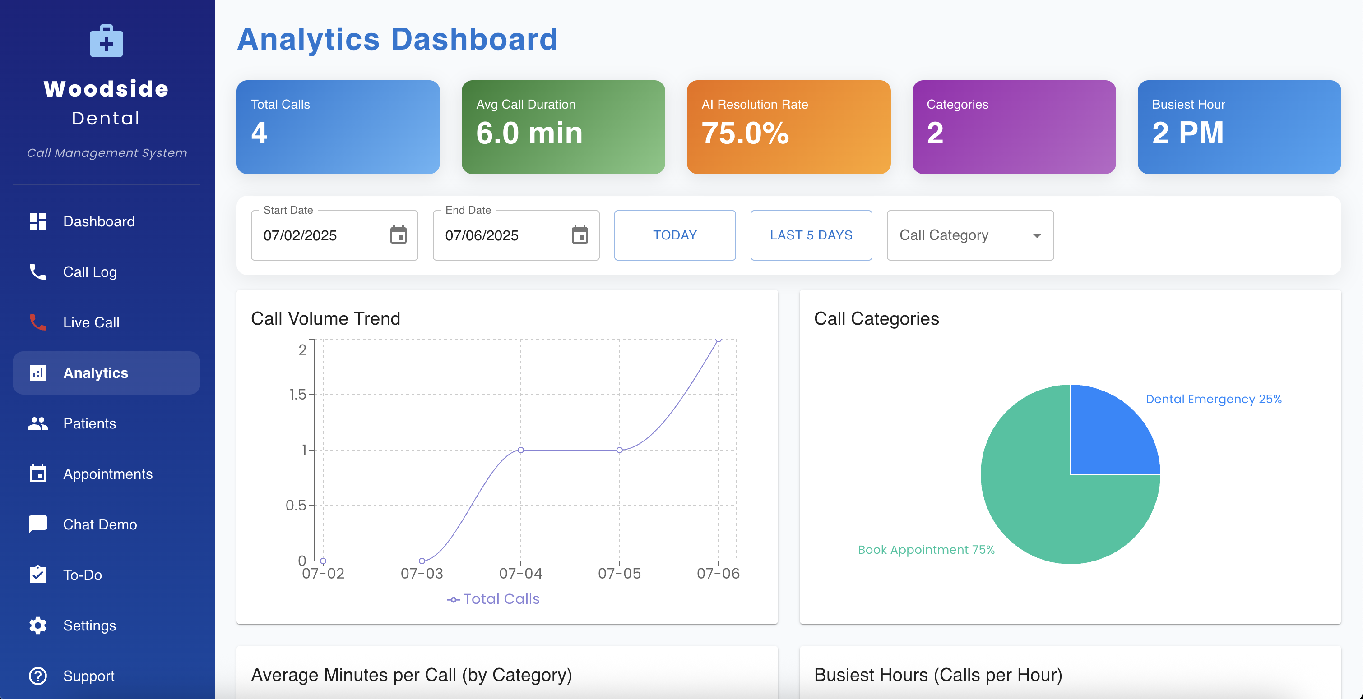Open the Live Call page
This screenshot has height=699, width=1363.
coord(107,322)
